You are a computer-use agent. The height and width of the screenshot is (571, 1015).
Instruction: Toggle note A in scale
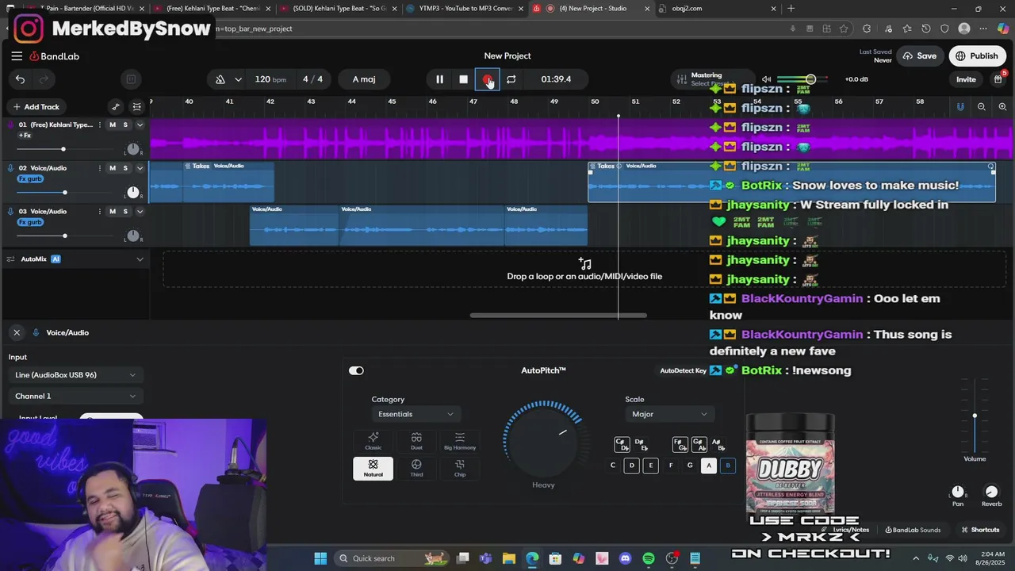(709, 466)
